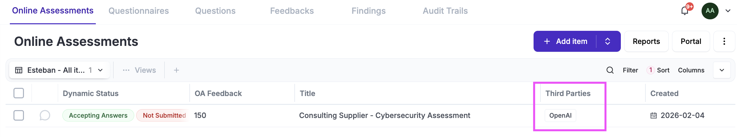Click the AA user avatar
The width and height of the screenshot is (737, 137).
click(710, 11)
